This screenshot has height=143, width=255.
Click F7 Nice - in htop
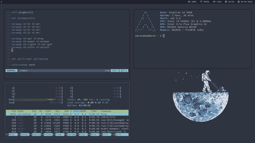(82, 135)
